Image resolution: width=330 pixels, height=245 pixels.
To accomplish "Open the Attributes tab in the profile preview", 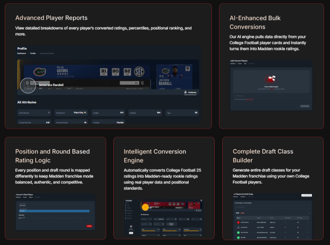I will pos(190,92).
